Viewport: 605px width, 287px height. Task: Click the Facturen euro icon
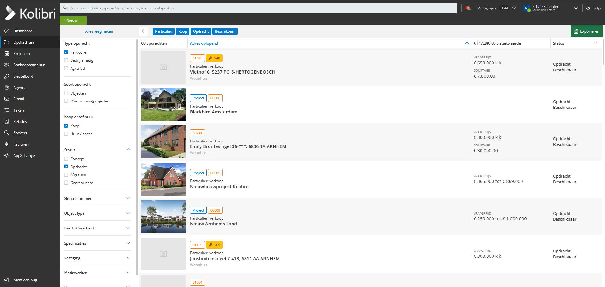point(7,144)
